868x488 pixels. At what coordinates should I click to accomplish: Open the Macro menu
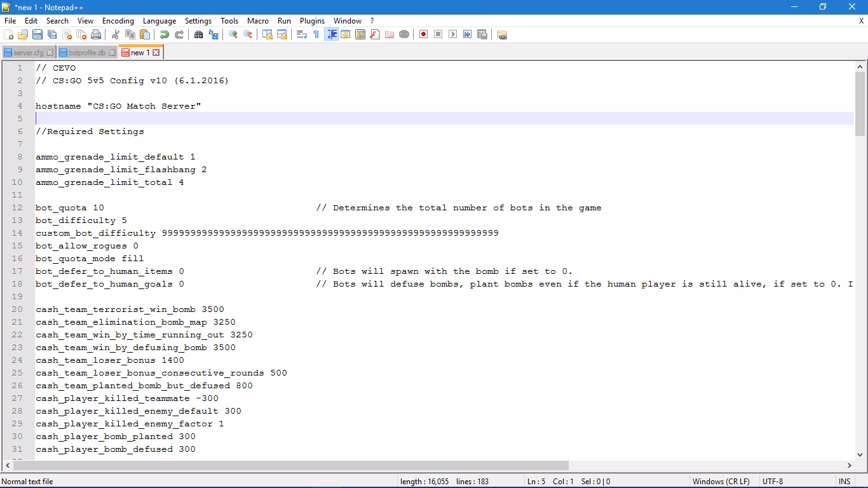tap(258, 21)
